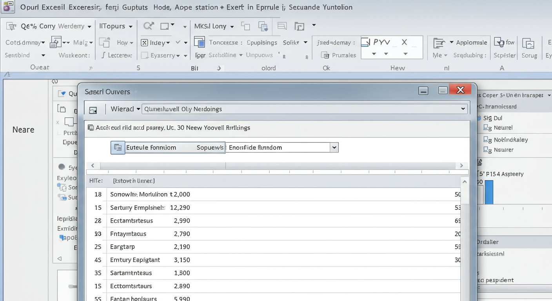Image resolution: width=552 pixels, height=301 pixels.
Task: Toggle the Eyaserry checkbox in ribbon
Action: (144, 55)
